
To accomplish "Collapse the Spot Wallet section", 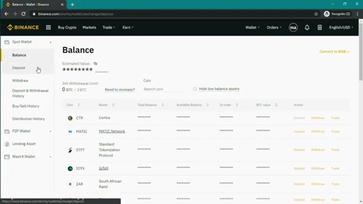I will [x=50, y=42].
